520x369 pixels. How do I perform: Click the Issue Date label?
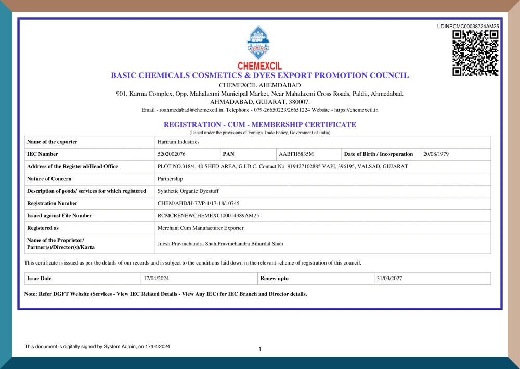[x=39, y=279]
